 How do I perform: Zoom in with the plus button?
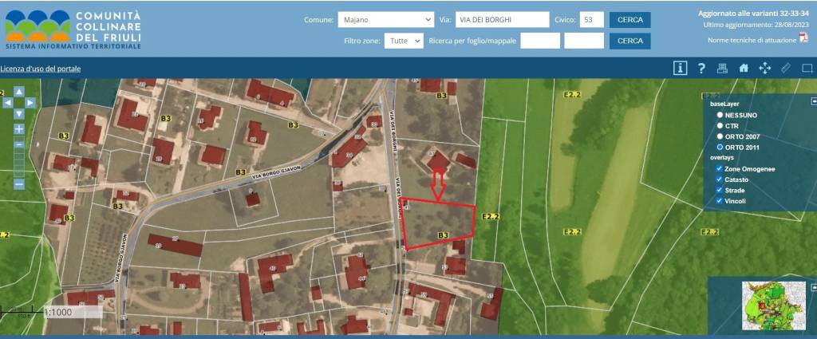tap(19, 128)
